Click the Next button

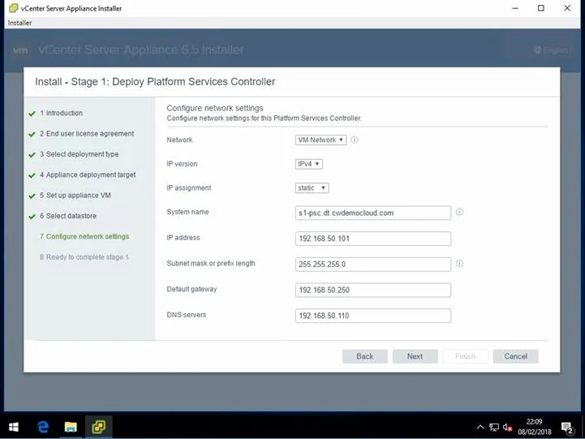click(415, 356)
